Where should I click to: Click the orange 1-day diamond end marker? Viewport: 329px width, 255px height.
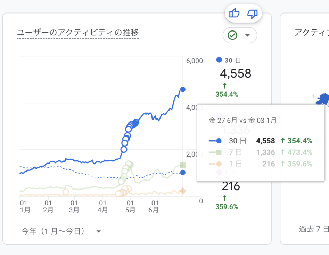183,191
